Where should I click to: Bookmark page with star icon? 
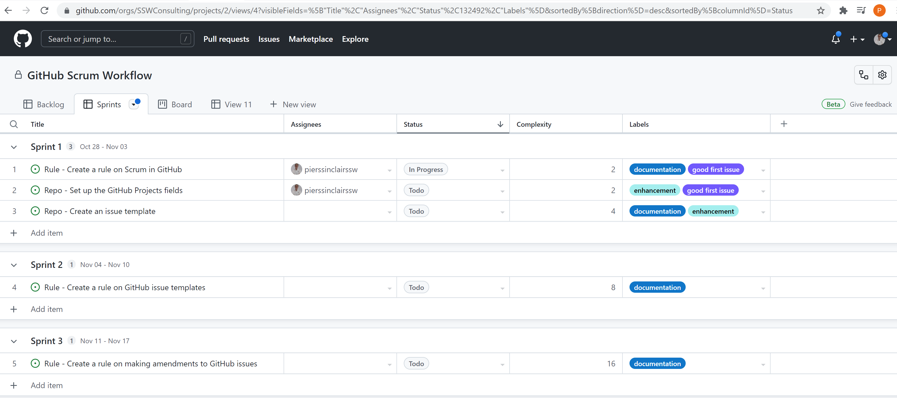[821, 10]
